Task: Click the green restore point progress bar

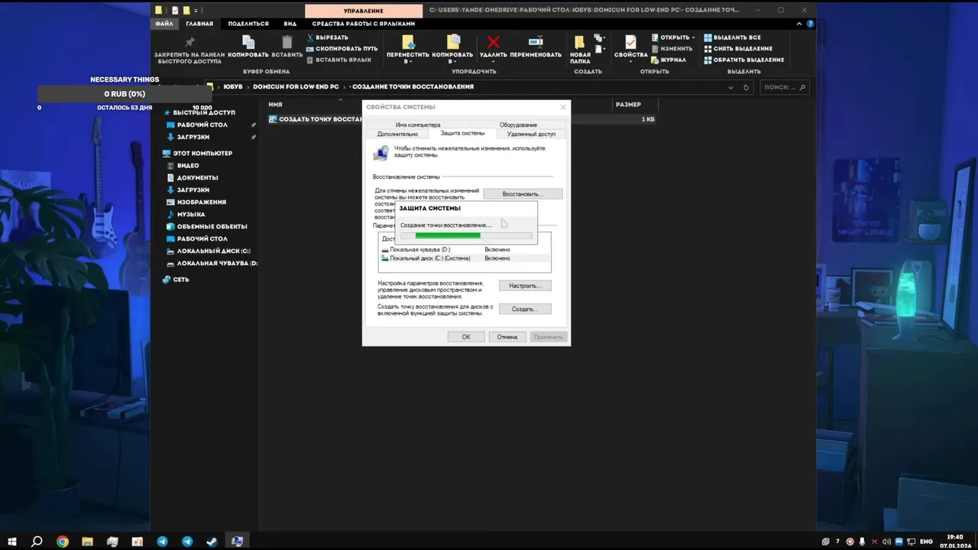Action: tap(465, 235)
